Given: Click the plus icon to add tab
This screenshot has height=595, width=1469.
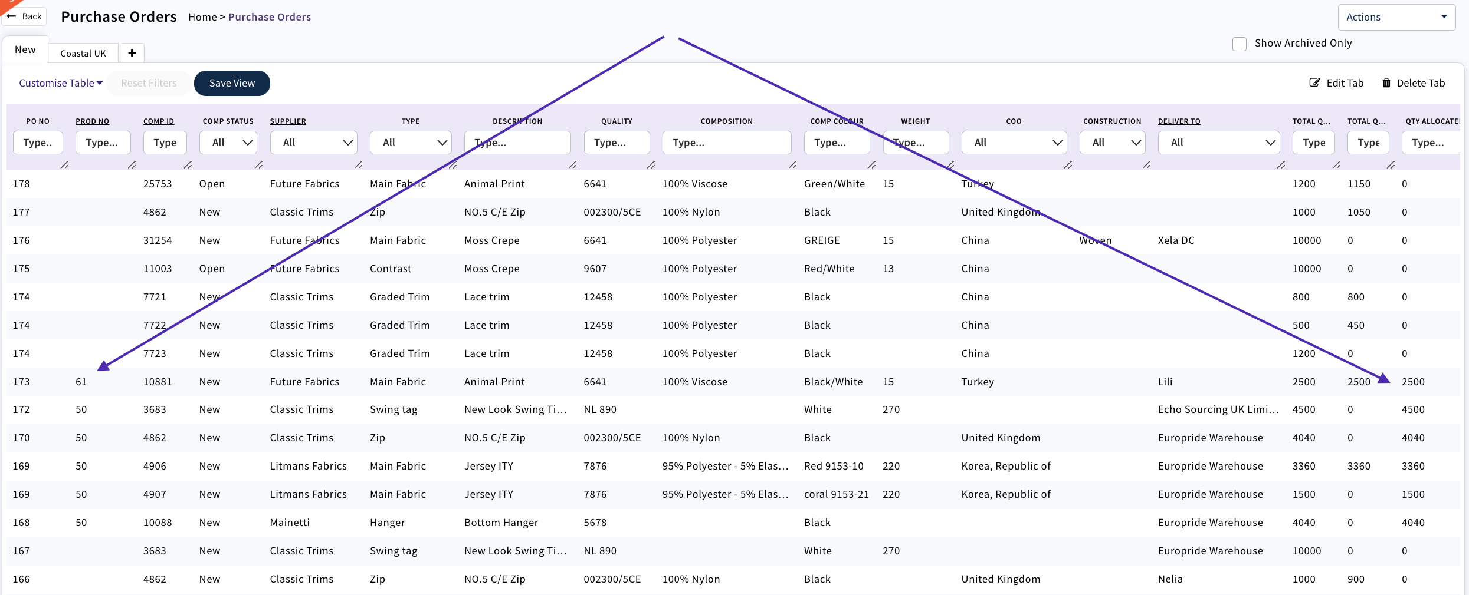Looking at the screenshot, I should tap(132, 53).
